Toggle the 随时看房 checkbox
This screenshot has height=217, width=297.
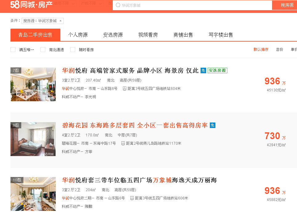73,49
